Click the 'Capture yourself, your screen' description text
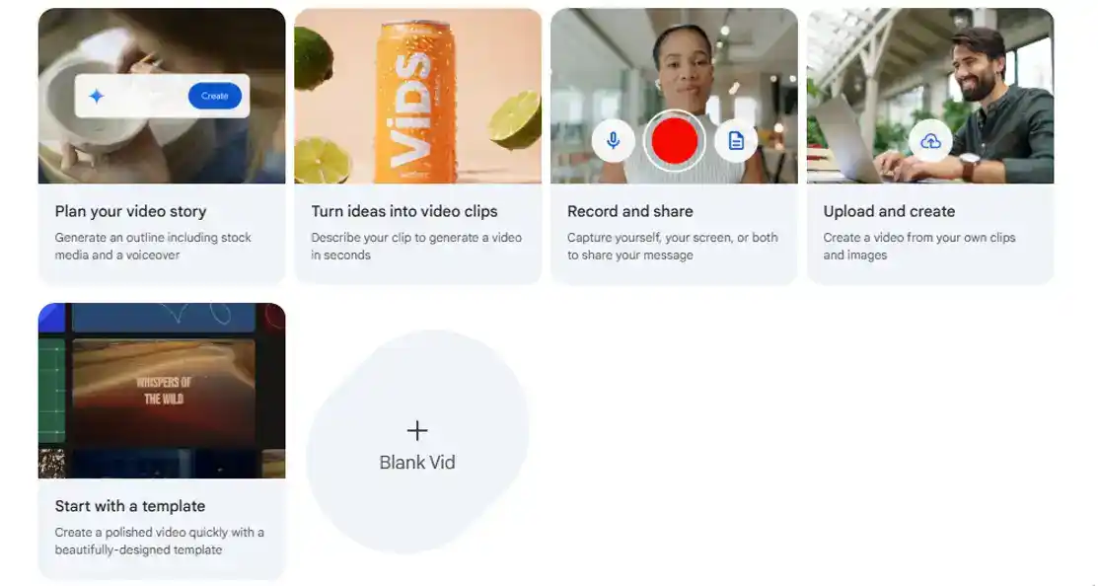The width and height of the screenshot is (1098, 586). pyautogui.click(x=672, y=247)
